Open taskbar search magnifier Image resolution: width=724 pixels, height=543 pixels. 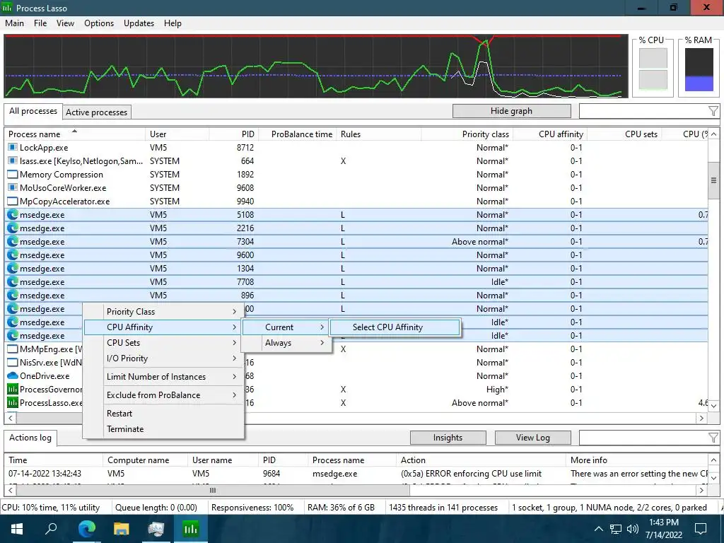(51, 529)
